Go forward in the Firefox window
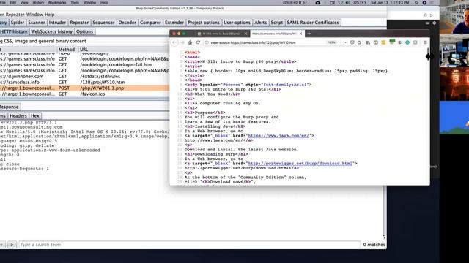 (182, 42)
